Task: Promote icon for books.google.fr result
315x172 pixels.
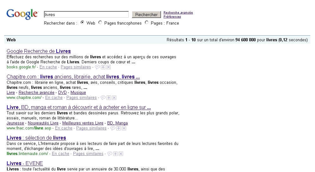Action: (103, 67)
